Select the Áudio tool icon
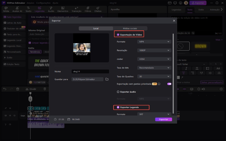The width and height of the screenshot is (226, 141). click(51, 10)
